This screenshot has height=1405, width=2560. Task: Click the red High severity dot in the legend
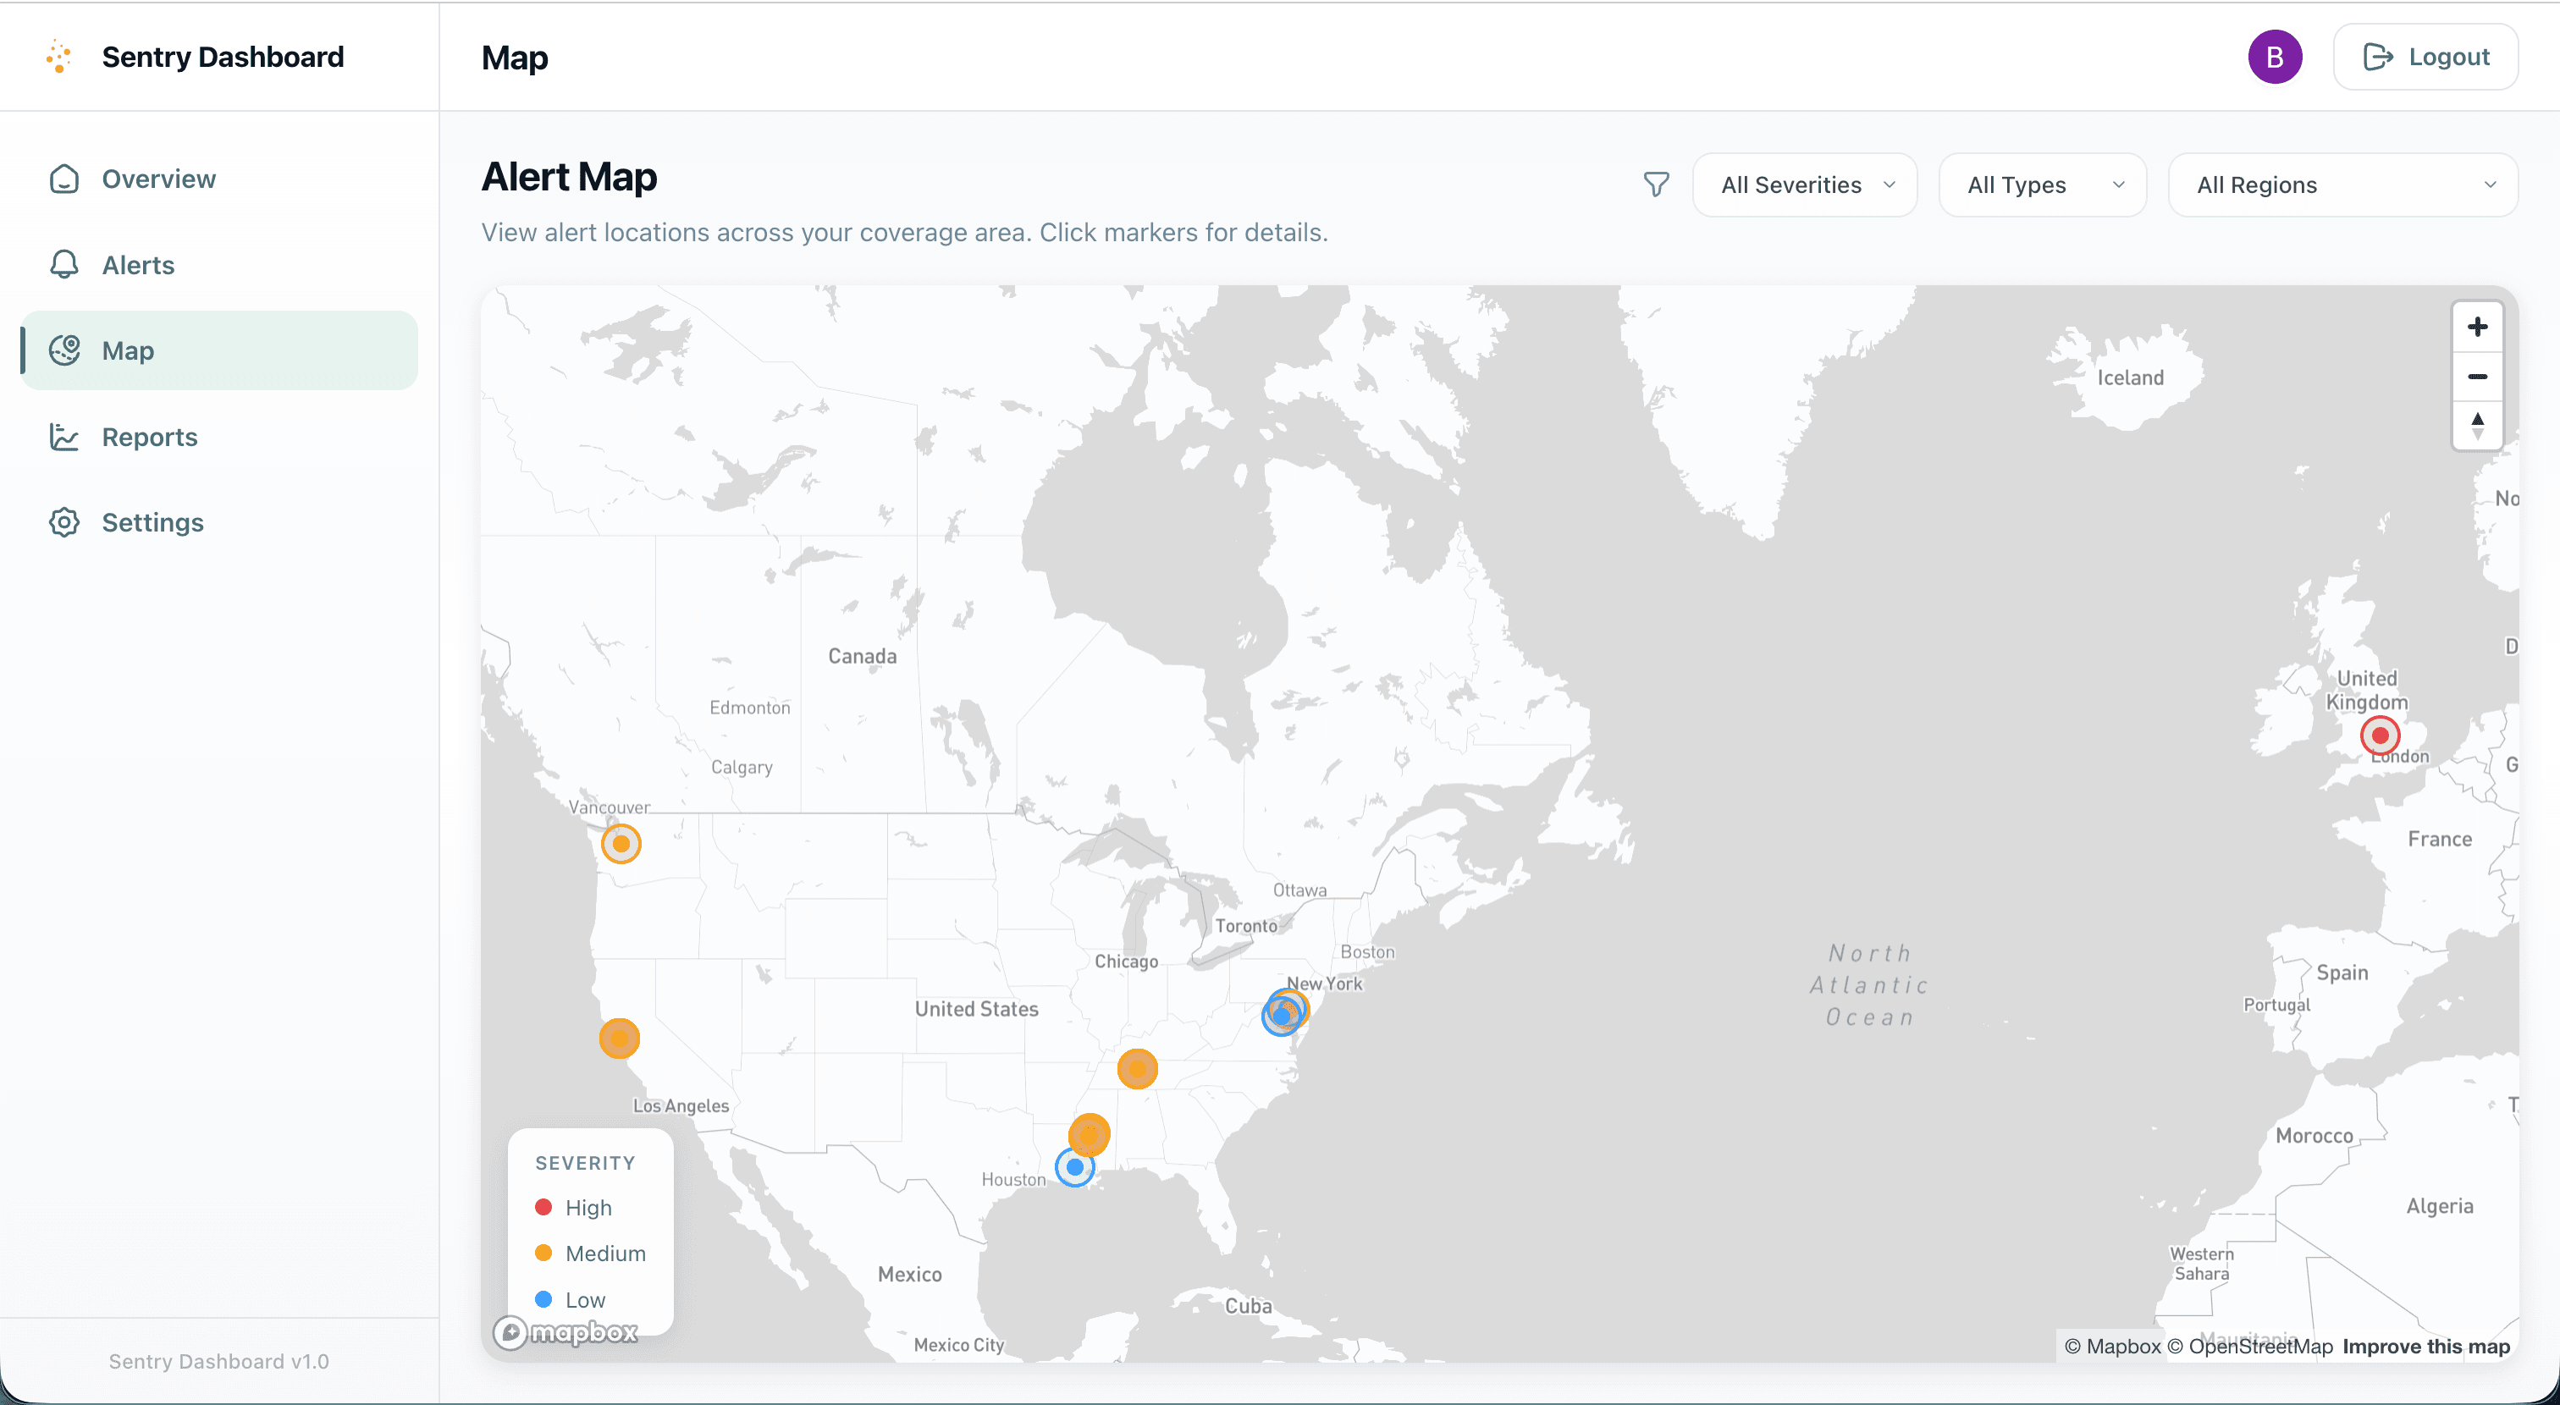(x=544, y=1207)
